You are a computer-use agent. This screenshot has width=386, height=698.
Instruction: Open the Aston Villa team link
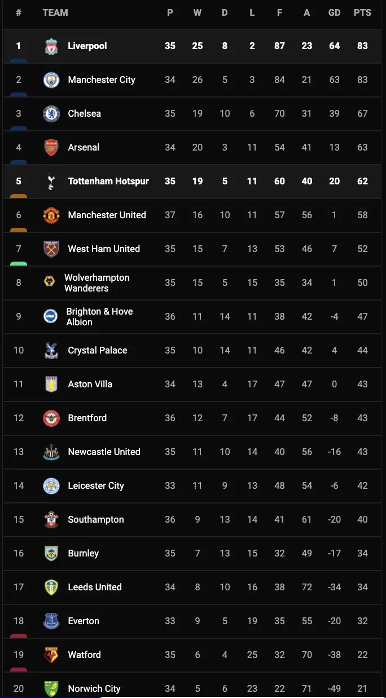click(x=90, y=385)
